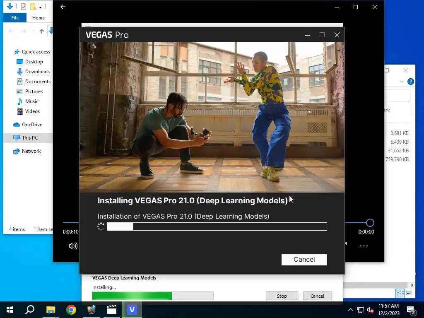
Task: Switch to Details view icon
Action: pos(400,293)
